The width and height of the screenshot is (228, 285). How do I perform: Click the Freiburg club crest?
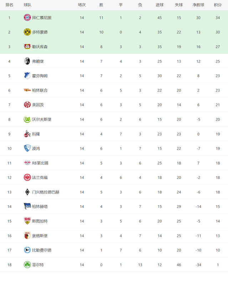pos(27,61)
